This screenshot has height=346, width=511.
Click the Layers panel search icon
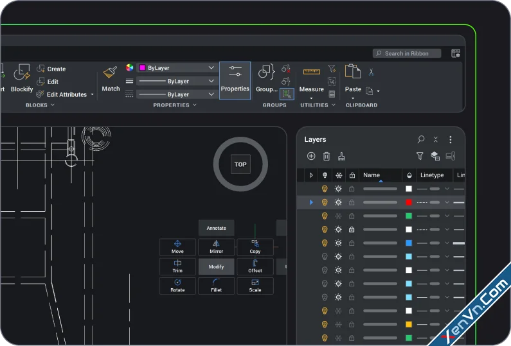(x=421, y=139)
